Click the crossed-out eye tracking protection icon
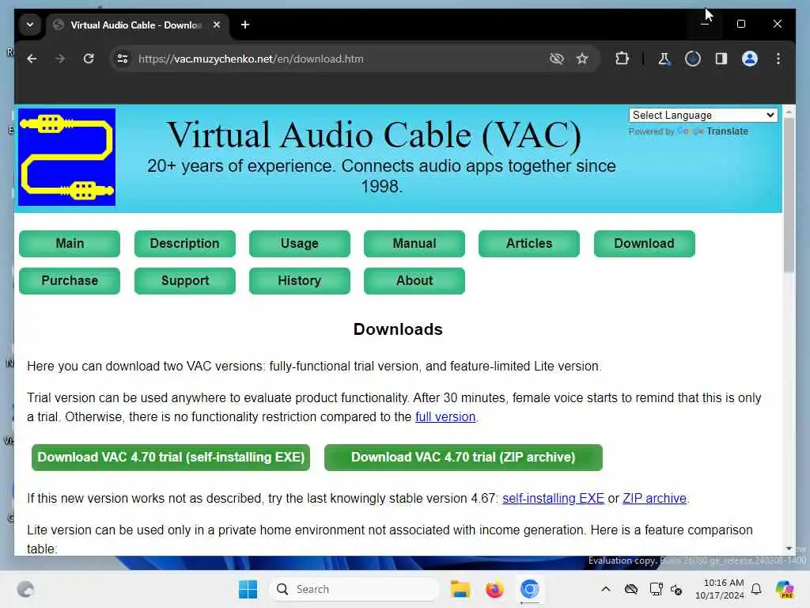This screenshot has height=608, width=810. pyautogui.click(x=556, y=59)
